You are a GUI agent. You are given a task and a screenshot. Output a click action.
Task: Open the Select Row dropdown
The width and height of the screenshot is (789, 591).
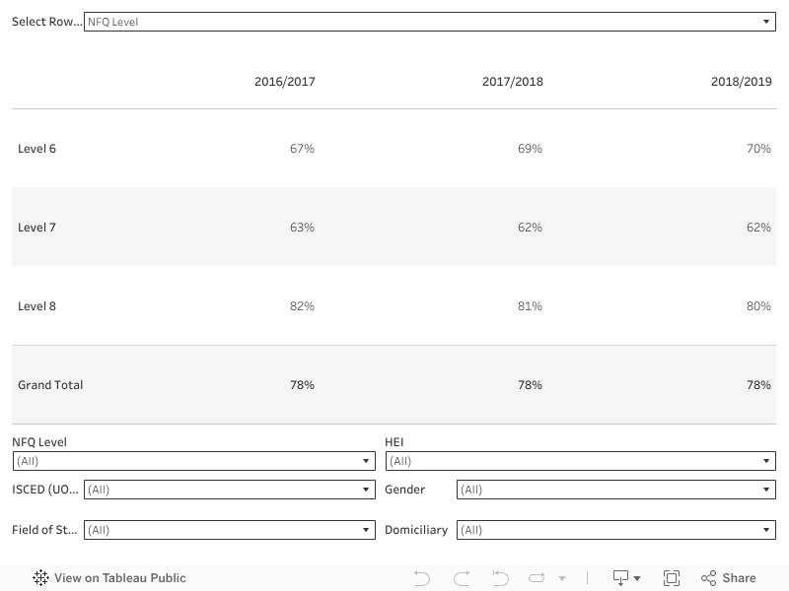pyautogui.click(x=430, y=22)
